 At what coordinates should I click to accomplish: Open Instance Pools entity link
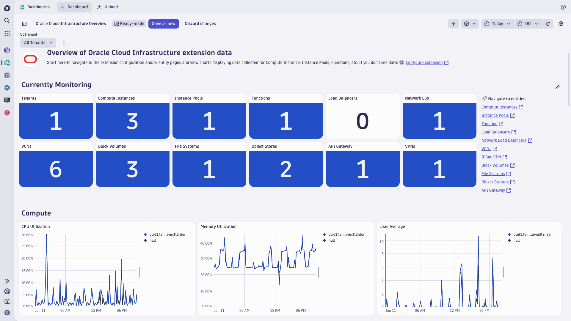tap(498, 116)
